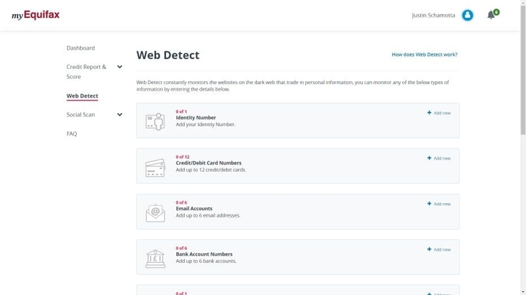Go to Dashboard in sidebar
This screenshot has height=295, width=526.
pyautogui.click(x=80, y=48)
